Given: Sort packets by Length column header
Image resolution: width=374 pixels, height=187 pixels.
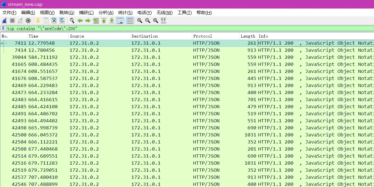Looking at the screenshot, I should [x=248, y=36].
